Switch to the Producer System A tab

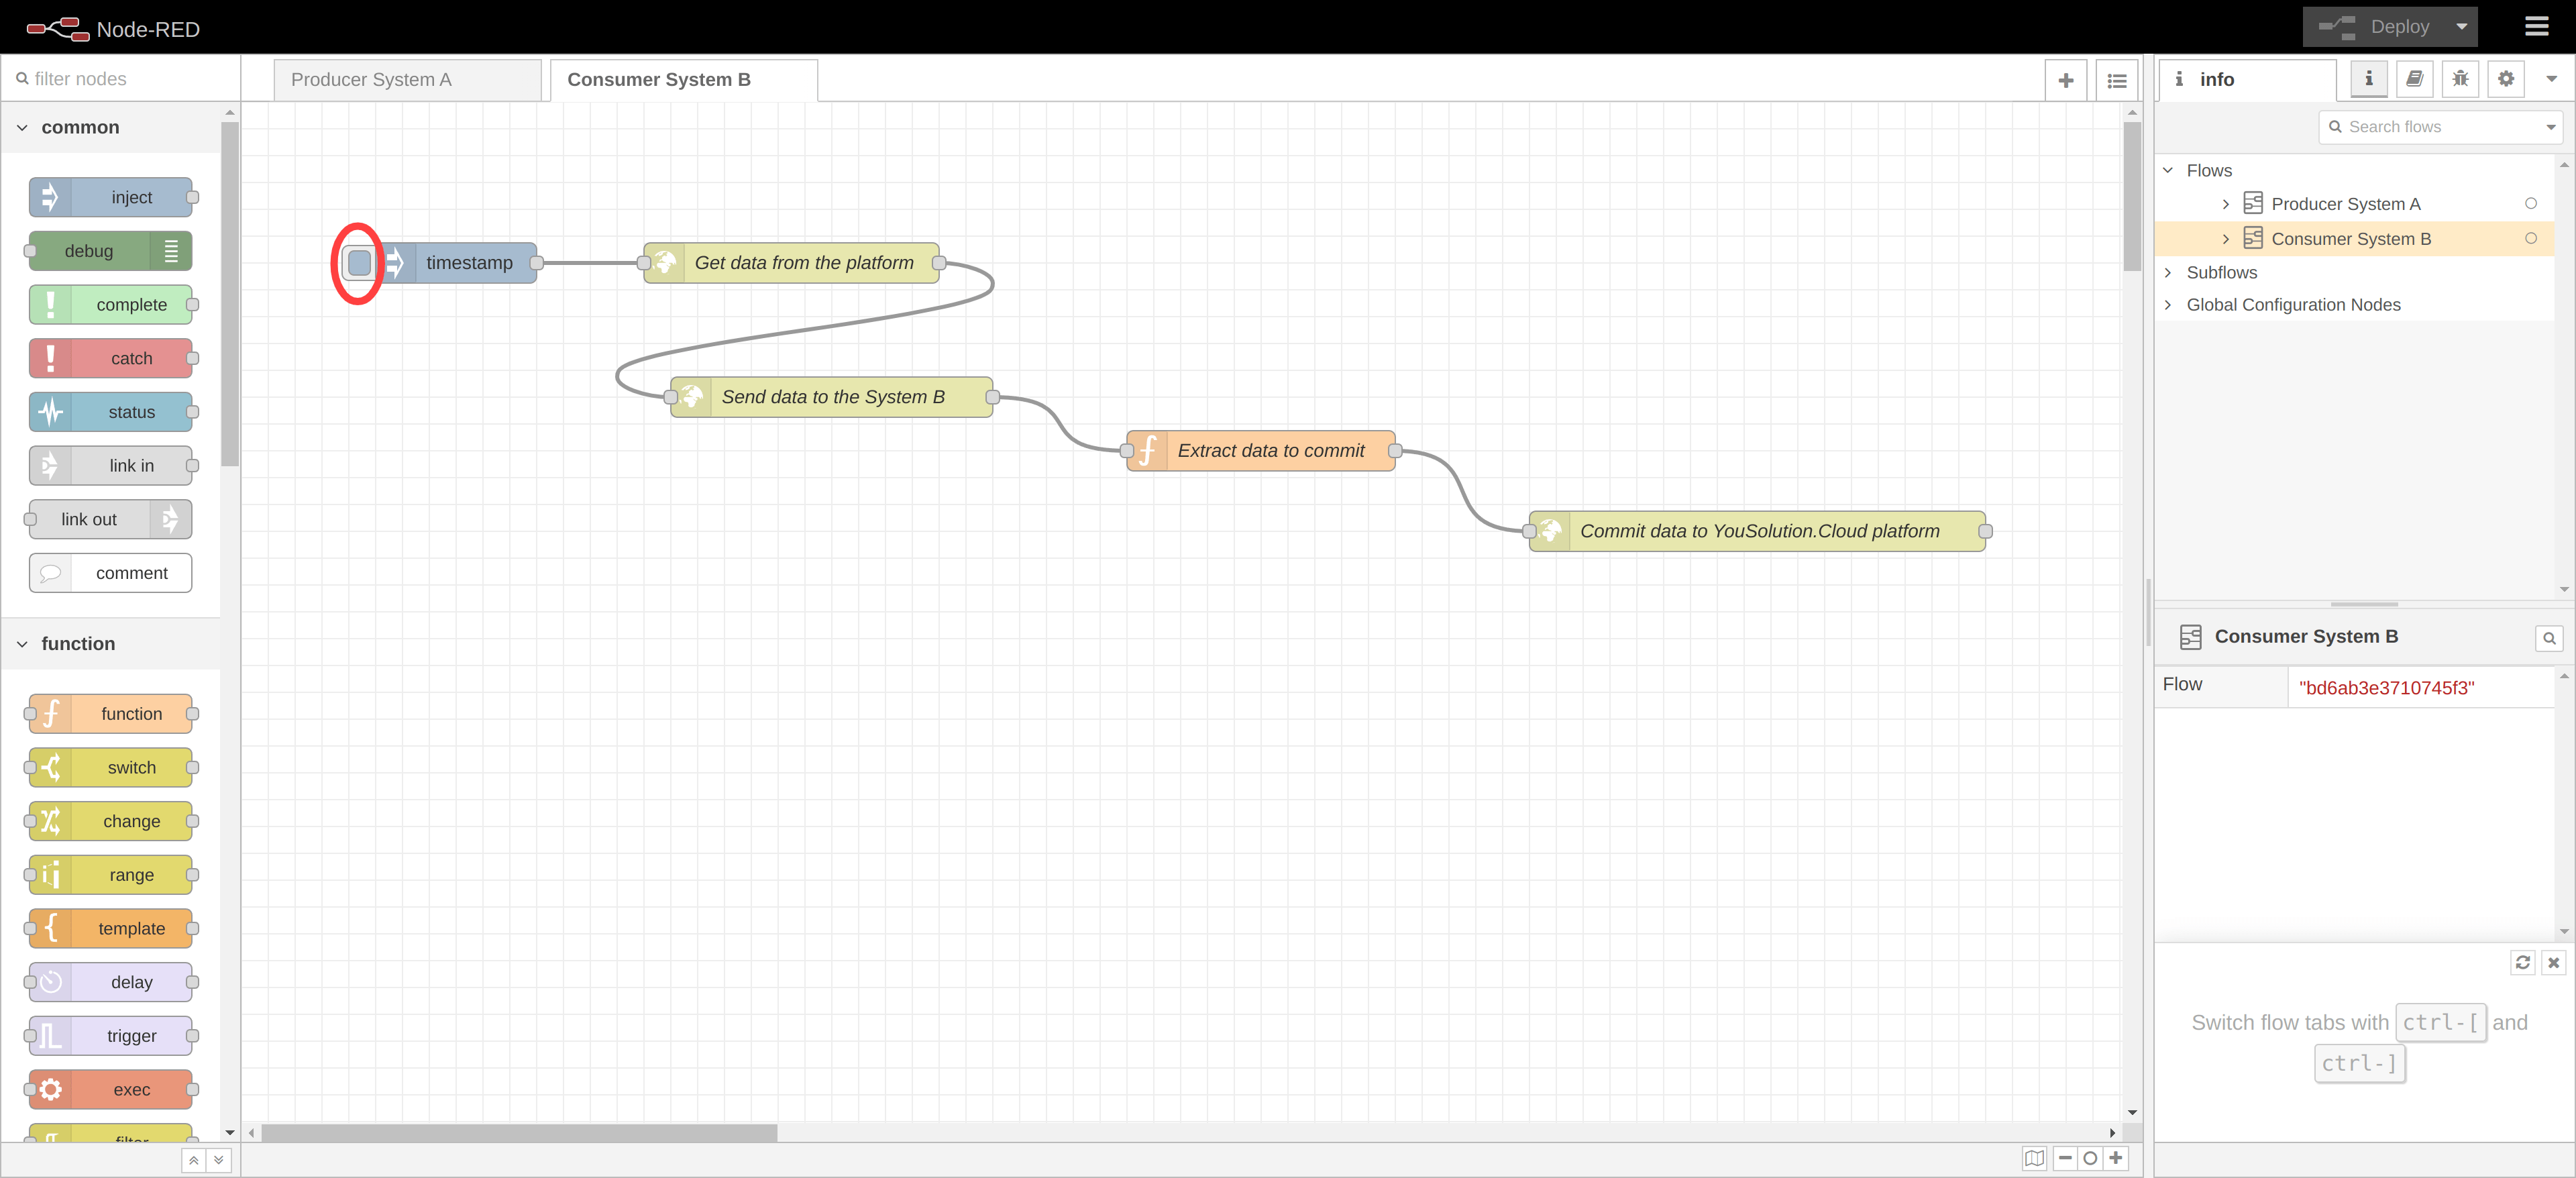pyautogui.click(x=372, y=80)
